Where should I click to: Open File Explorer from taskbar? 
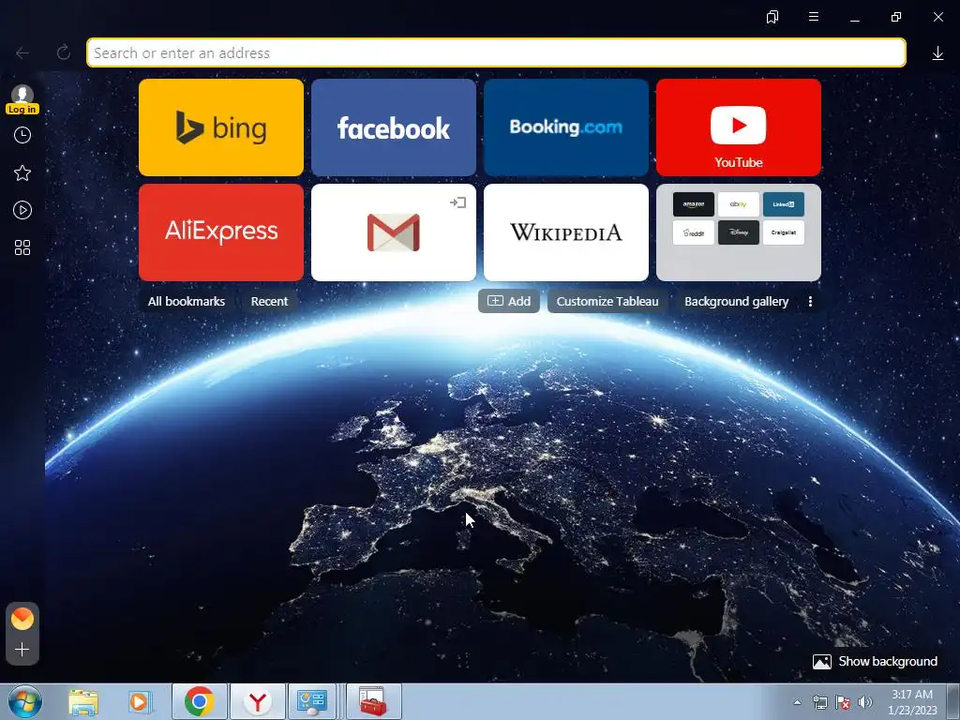pos(83,702)
